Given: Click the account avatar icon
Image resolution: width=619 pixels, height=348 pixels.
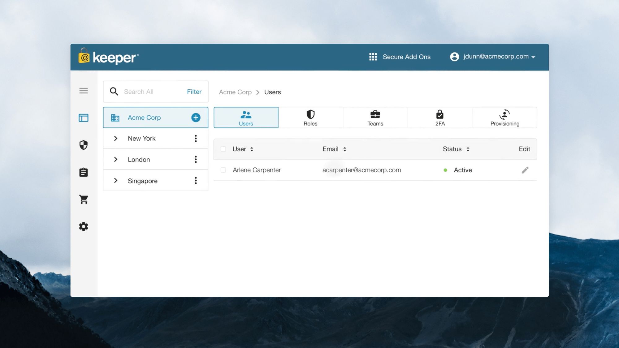Looking at the screenshot, I should point(454,57).
